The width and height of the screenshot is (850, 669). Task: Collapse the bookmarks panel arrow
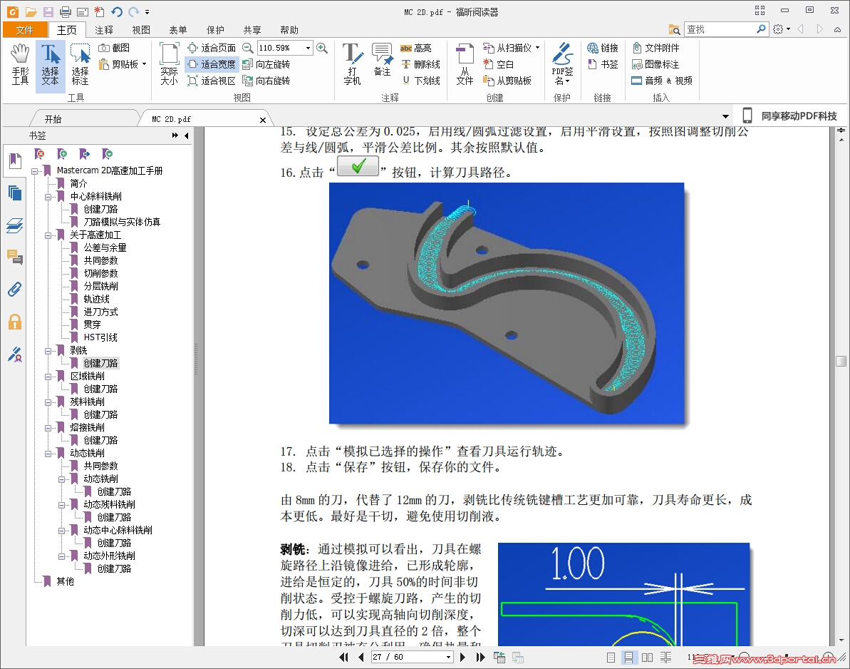(187, 136)
